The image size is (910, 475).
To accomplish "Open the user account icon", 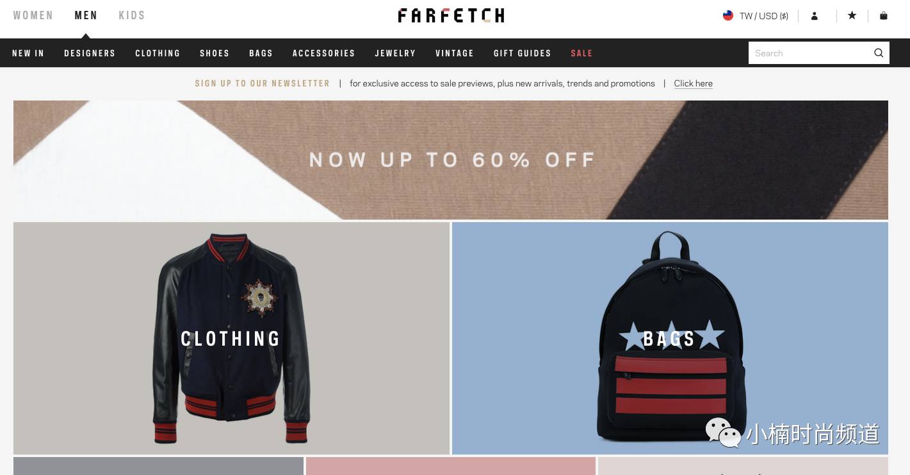I will pyautogui.click(x=815, y=16).
